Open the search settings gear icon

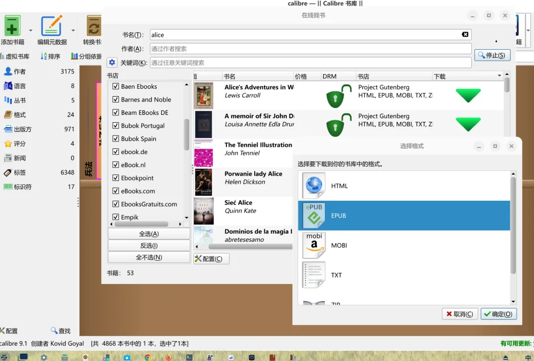point(112,63)
